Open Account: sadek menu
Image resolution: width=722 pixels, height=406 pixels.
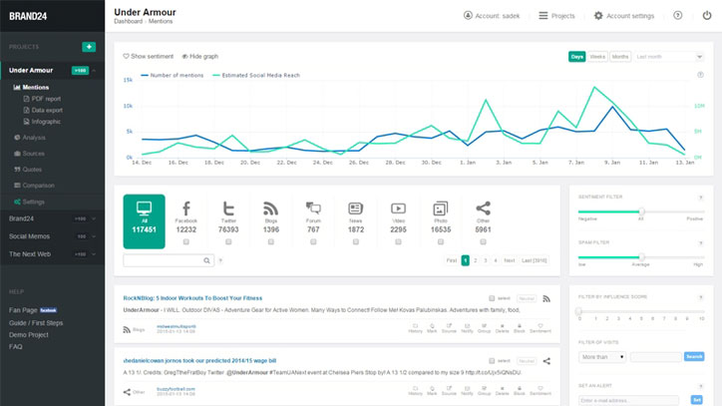tap(492, 16)
